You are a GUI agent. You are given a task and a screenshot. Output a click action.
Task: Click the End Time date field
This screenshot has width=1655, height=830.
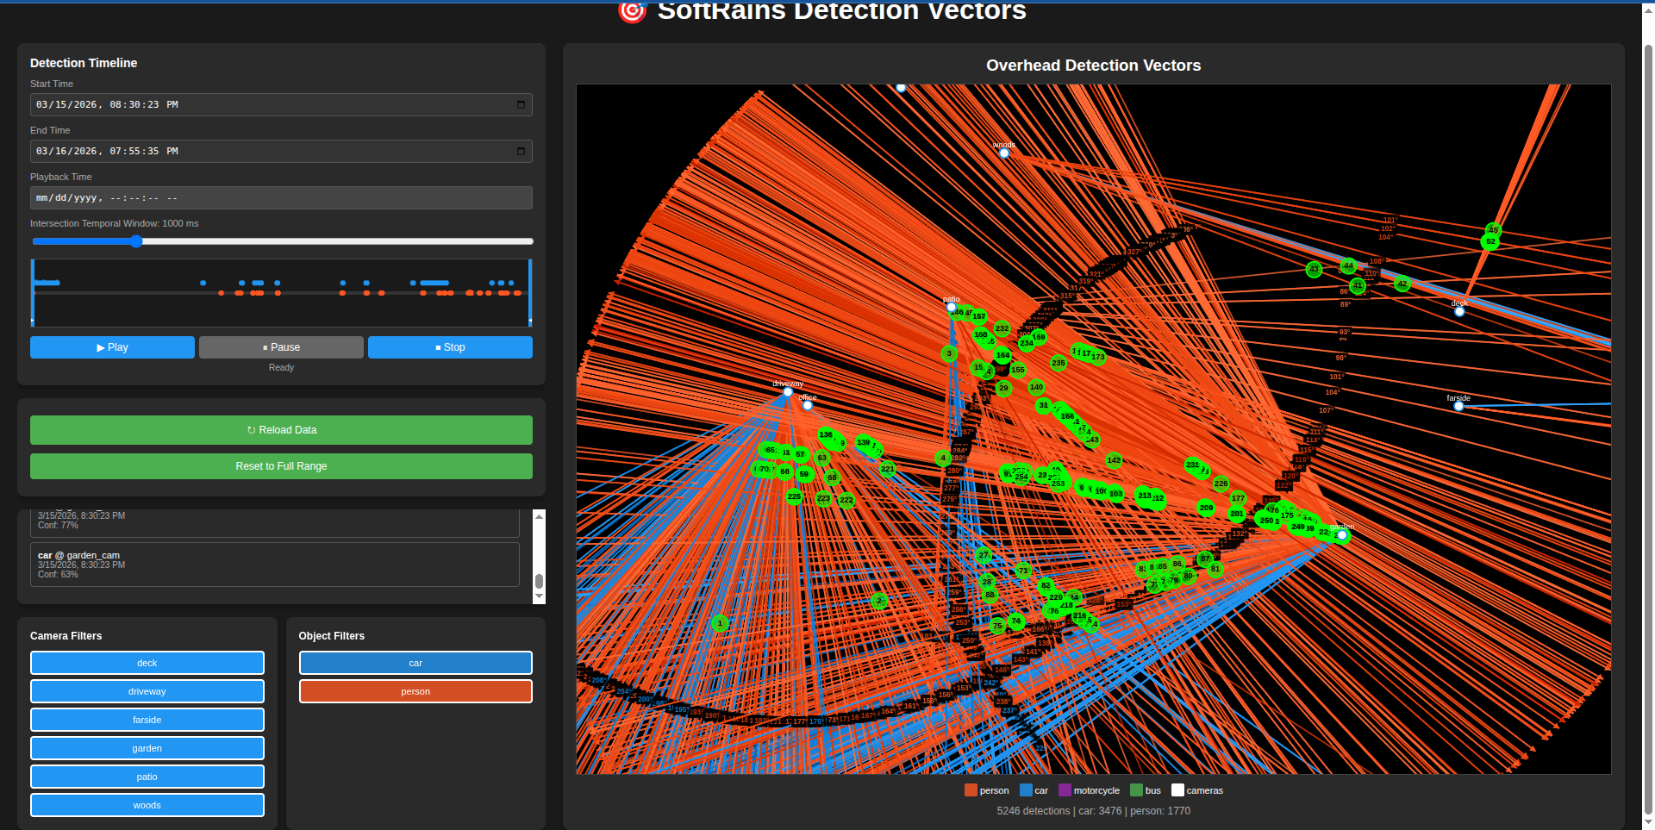click(281, 151)
